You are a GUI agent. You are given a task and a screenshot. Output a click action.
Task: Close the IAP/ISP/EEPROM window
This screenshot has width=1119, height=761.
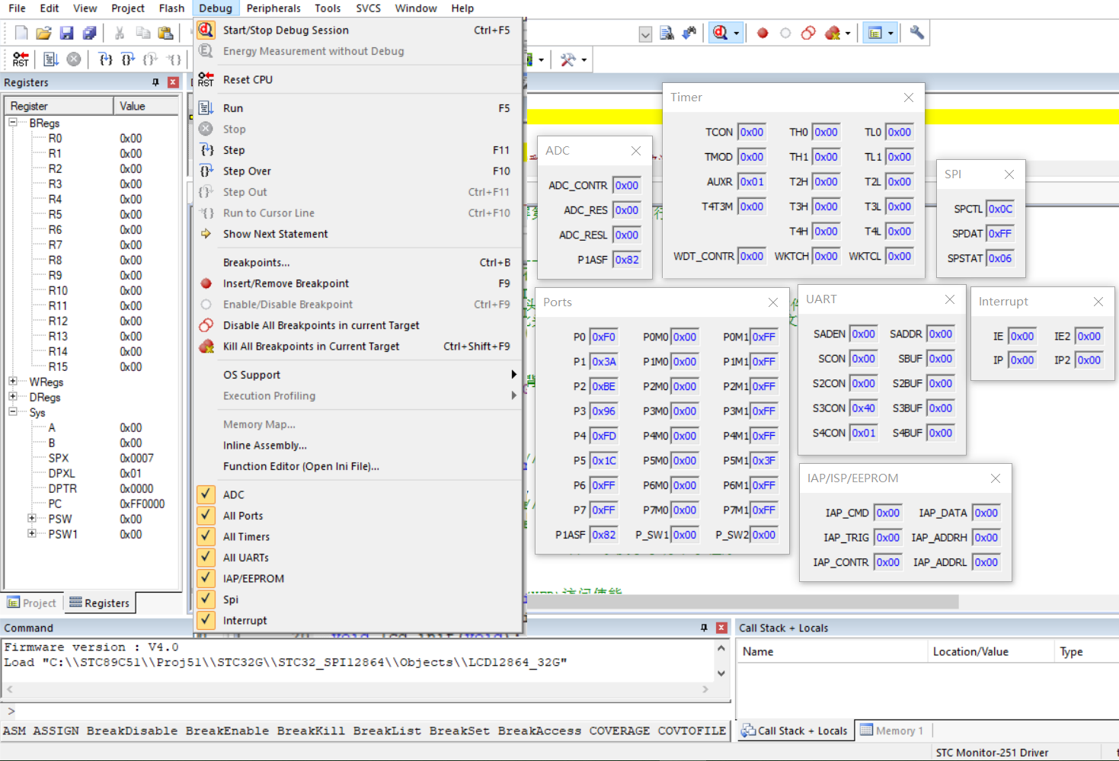click(x=996, y=478)
